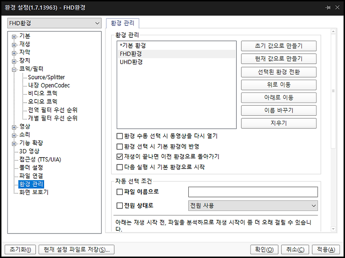345x258 pixels.
Task: Click 선택된 환경 전환 button
Action: coord(279,72)
